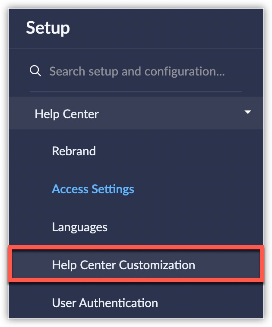The width and height of the screenshot is (272, 327).
Task: Open the Rebrand settings page
Action: click(74, 151)
